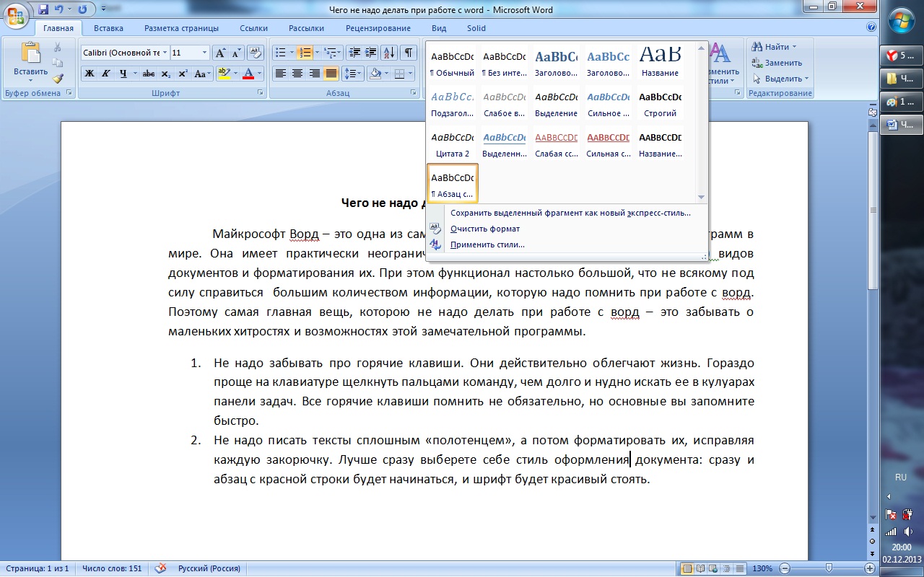Open the Найти search button
The width and height of the screenshot is (924, 577).
pyautogui.click(x=775, y=47)
